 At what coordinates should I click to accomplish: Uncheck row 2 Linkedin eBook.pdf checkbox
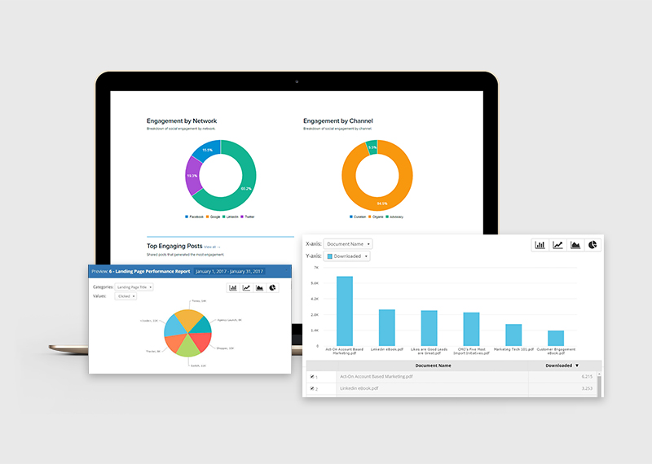[312, 389]
